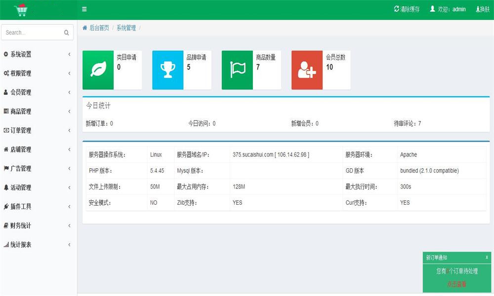Close the 新订单通知 popup
Screen dimensions: 494x296
coord(487,258)
